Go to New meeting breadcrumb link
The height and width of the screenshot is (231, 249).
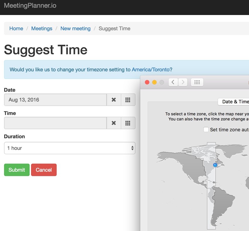pyautogui.click(x=75, y=29)
